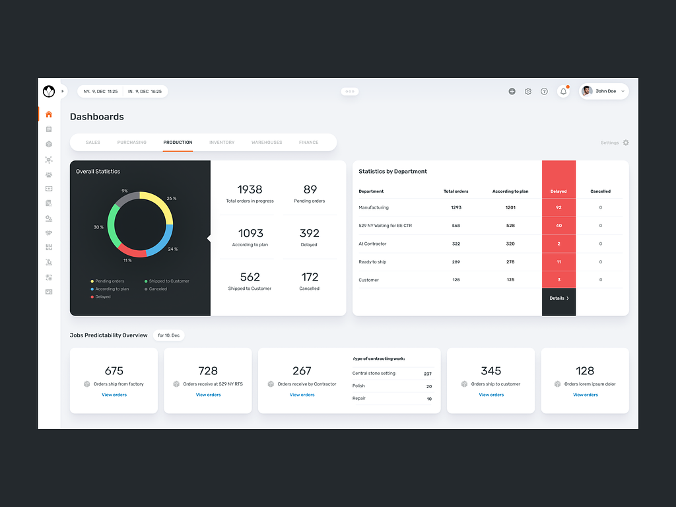Click the red Delayed donut segment
This screenshot has height=507, width=676.
131,251
